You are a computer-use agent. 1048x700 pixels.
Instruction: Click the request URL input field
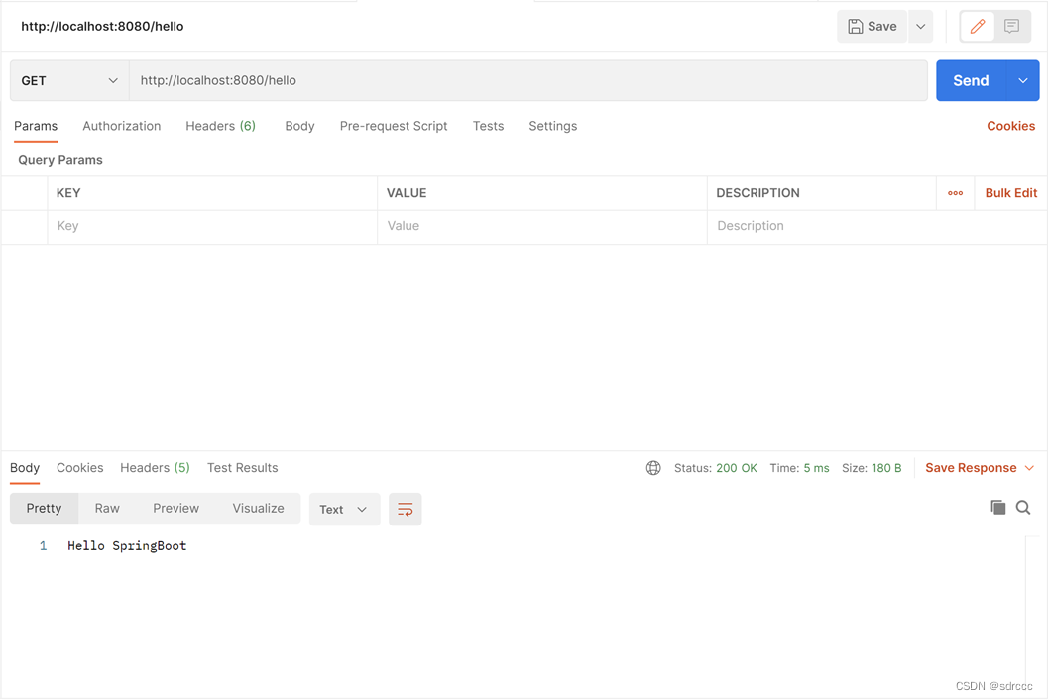coord(528,81)
